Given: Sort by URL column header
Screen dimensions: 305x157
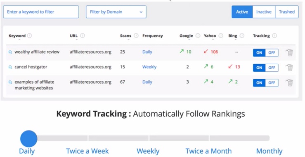Looking at the screenshot, I should click(x=74, y=36).
